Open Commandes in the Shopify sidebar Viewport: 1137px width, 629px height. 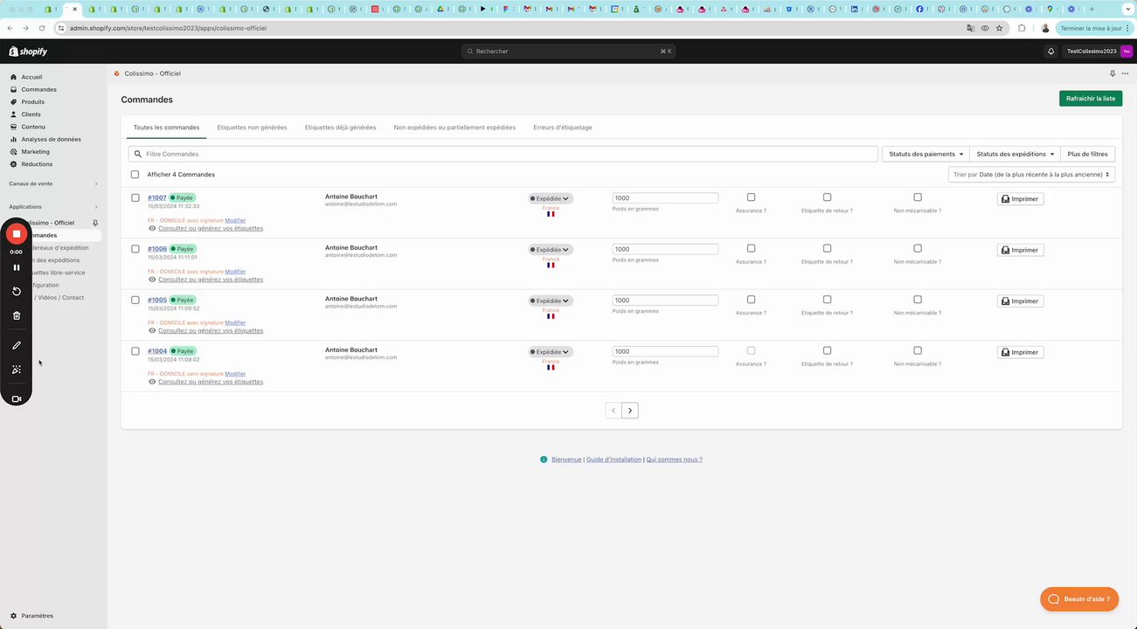pyautogui.click(x=38, y=89)
